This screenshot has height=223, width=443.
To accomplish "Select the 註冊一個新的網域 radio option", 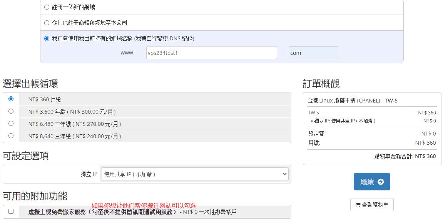I will 47,7.
